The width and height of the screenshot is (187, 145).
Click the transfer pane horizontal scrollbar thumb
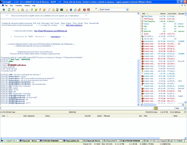pos(81,138)
